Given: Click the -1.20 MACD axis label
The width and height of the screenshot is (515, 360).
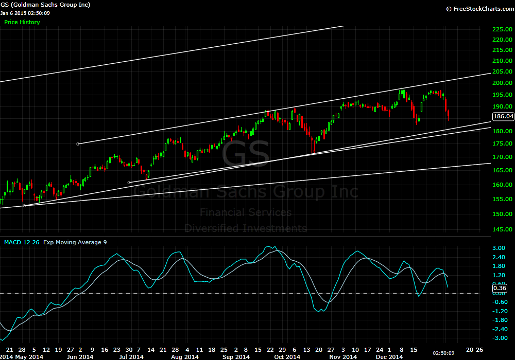Looking at the screenshot, I should pyautogui.click(x=500, y=312).
